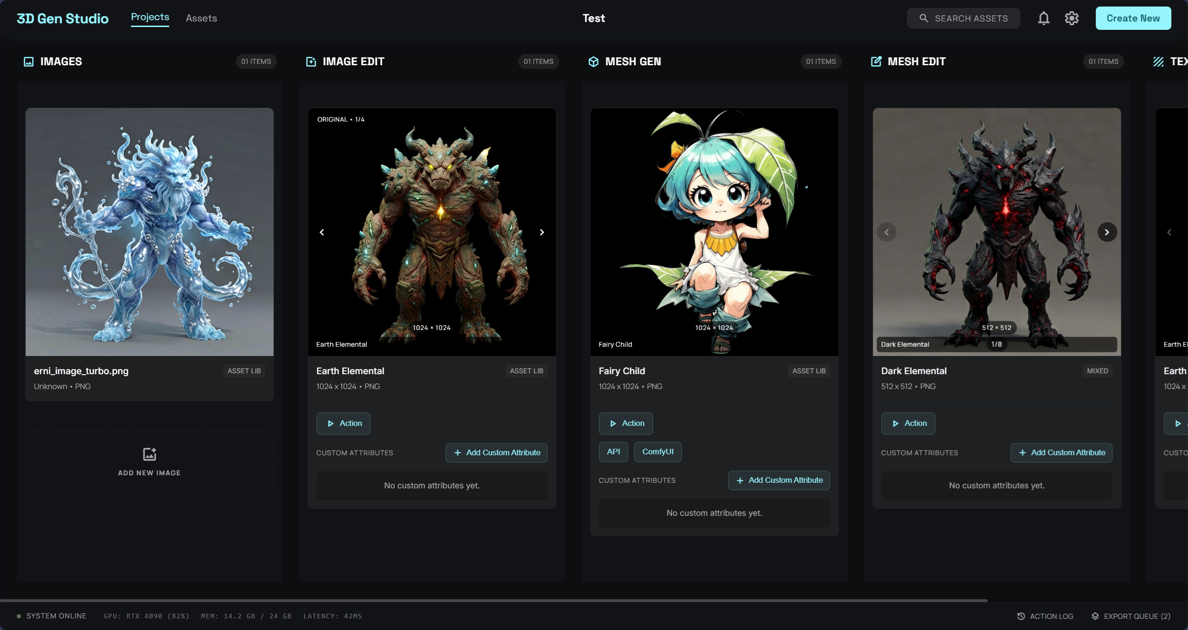Toggle the API option on Fairy Child
Image resolution: width=1188 pixels, height=630 pixels.
pyautogui.click(x=613, y=452)
